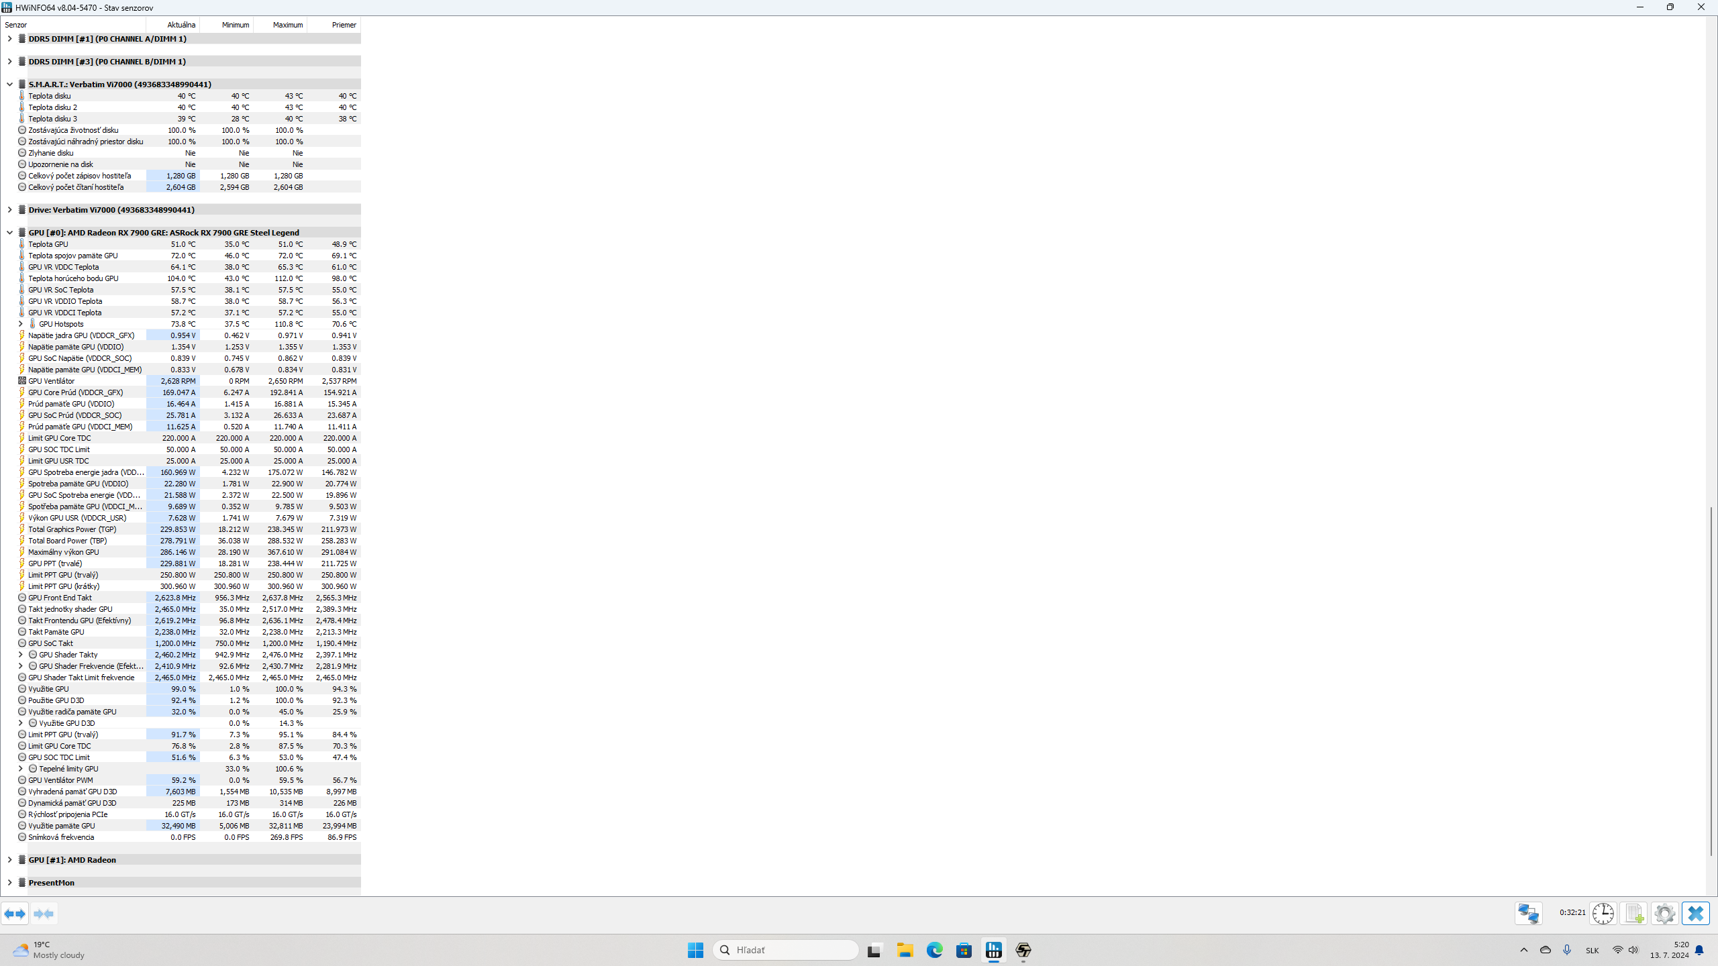Start logging with the sheet-plus icon
The width and height of the screenshot is (1718, 966).
click(x=1634, y=914)
